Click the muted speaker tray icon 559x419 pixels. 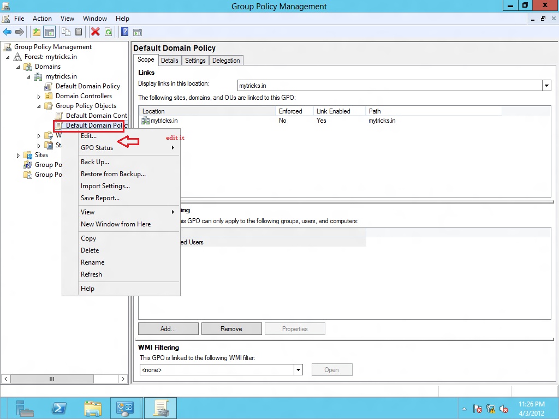(x=504, y=409)
